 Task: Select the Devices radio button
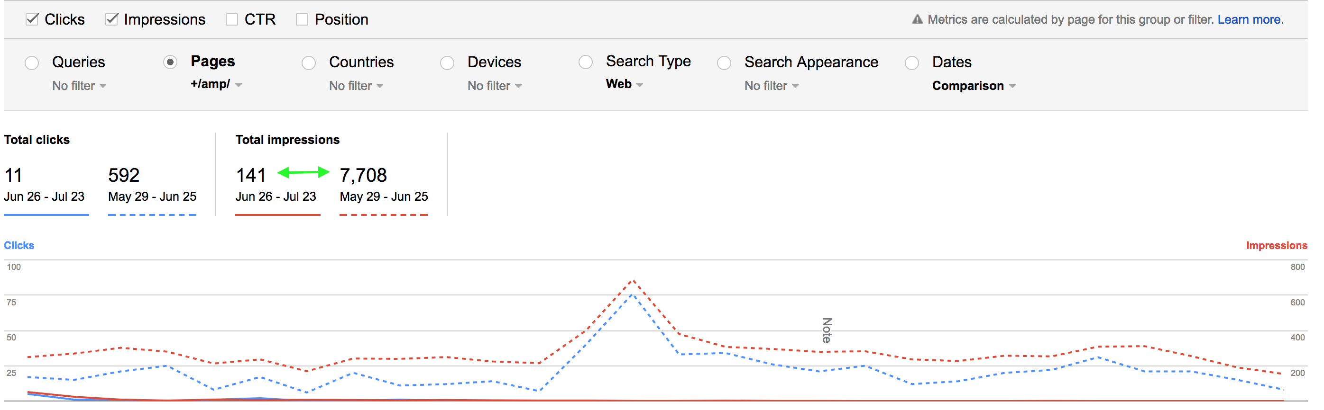447,62
